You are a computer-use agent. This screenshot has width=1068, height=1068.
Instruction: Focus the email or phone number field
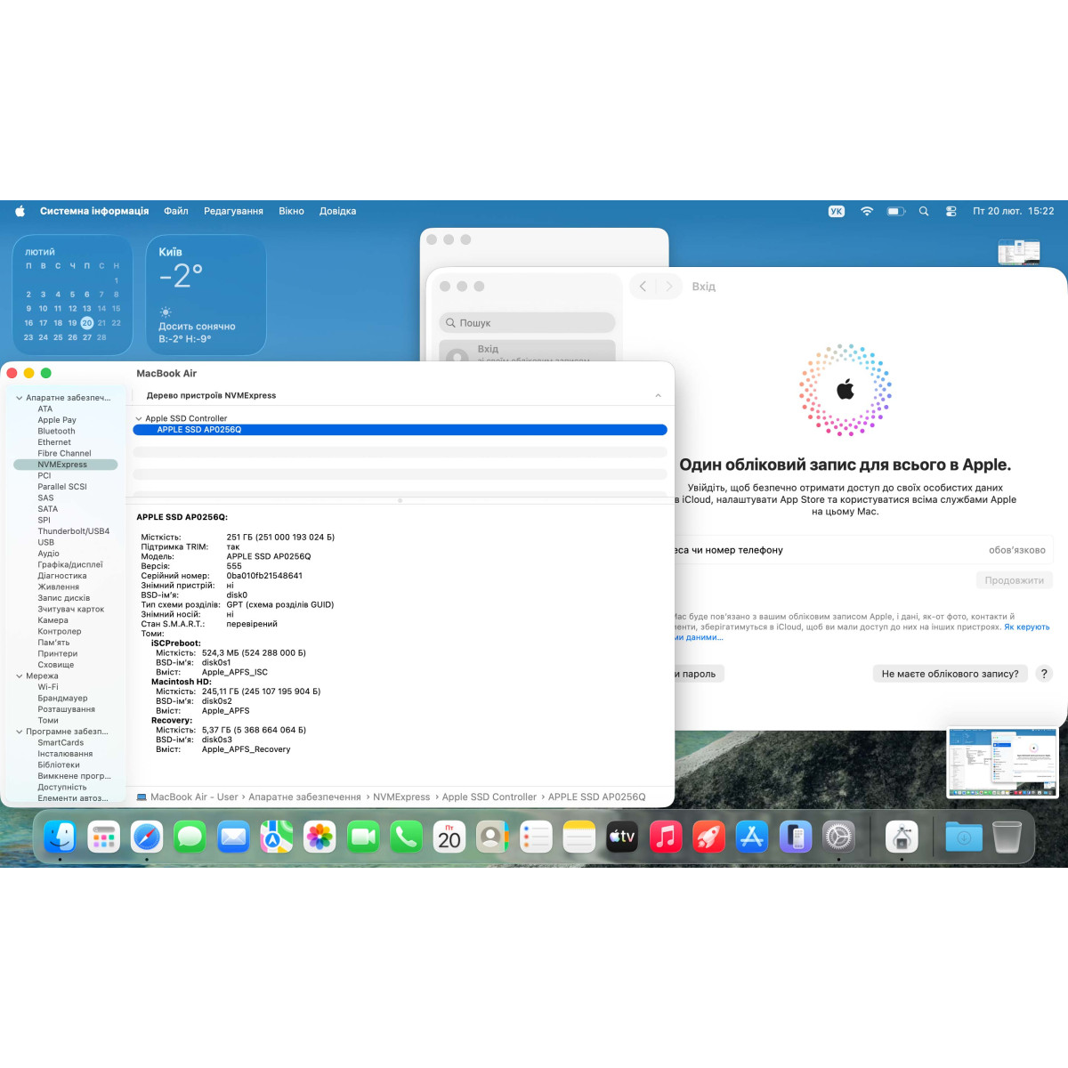tap(863, 550)
